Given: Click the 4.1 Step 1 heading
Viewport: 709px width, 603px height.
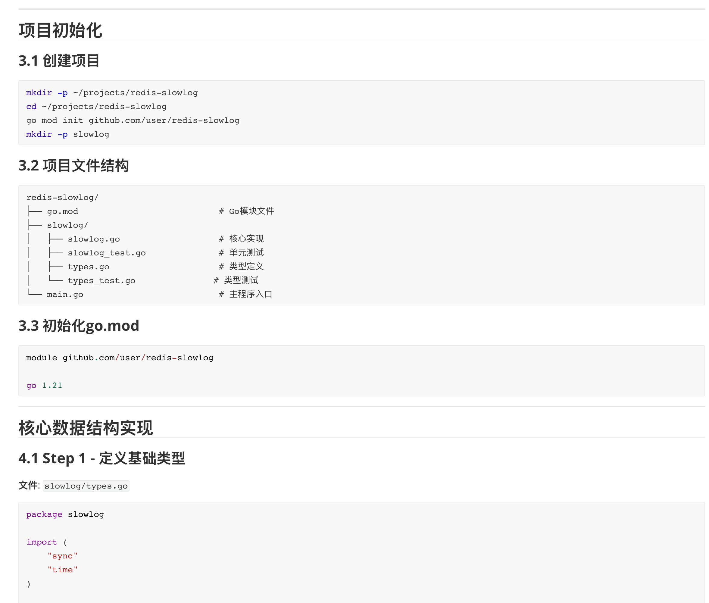Looking at the screenshot, I should pyautogui.click(x=102, y=458).
